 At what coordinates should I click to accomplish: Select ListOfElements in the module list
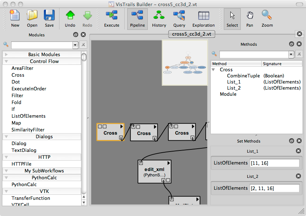click(x=28, y=116)
